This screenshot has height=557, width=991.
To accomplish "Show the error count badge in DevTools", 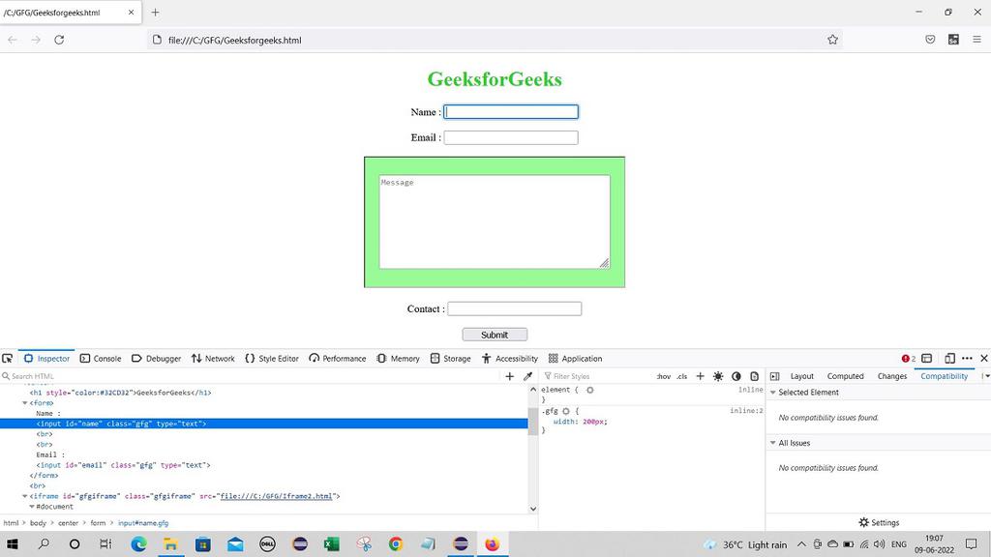I will coord(909,358).
